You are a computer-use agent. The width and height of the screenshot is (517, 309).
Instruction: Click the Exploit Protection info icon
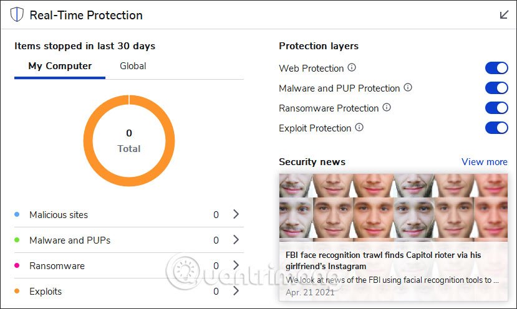tap(359, 128)
